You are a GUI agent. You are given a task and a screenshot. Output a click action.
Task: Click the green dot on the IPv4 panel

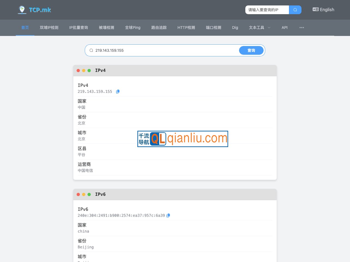tap(89, 70)
